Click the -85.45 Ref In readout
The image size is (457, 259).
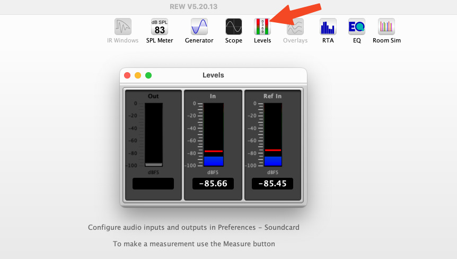click(x=273, y=184)
